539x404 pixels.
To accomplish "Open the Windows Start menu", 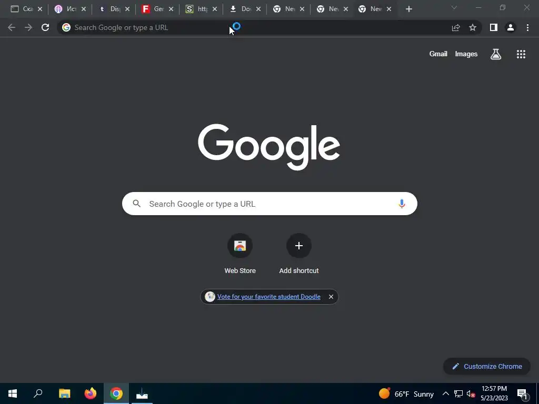I will [13, 393].
